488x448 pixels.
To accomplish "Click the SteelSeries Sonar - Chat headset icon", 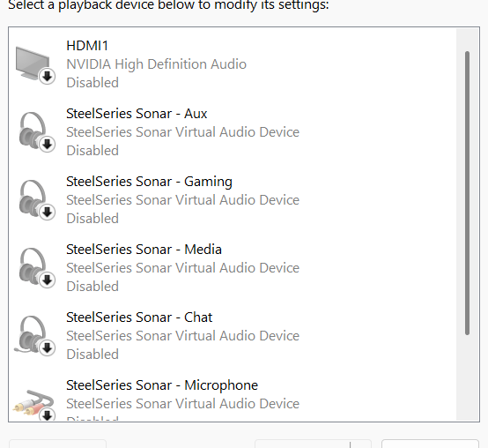I will 35,336.
